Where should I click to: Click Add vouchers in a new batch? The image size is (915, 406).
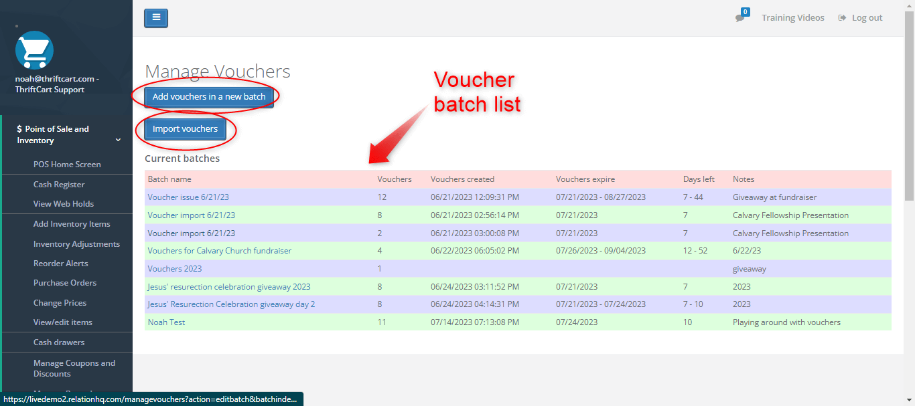pyautogui.click(x=208, y=96)
